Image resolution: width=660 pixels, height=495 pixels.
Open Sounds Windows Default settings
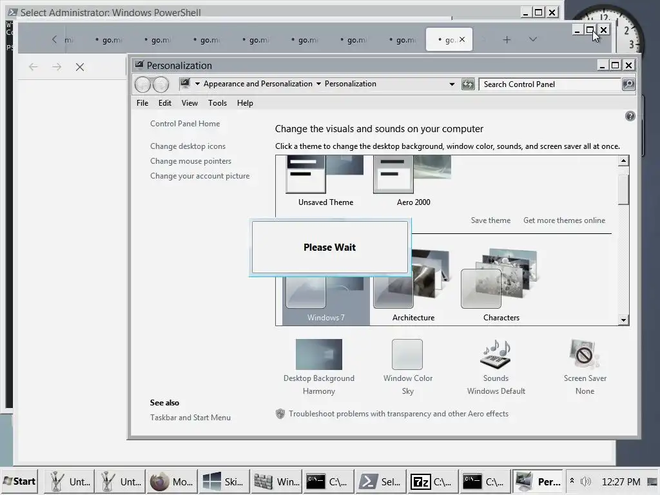coord(496,367)
